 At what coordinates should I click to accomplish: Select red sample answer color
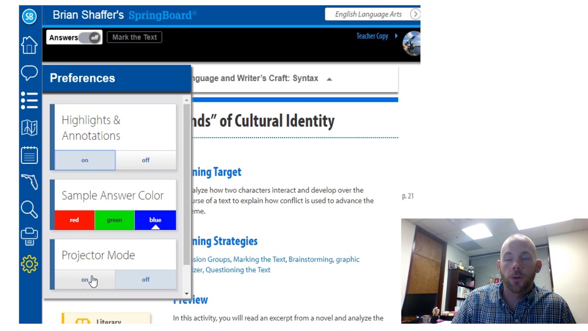pyautogui.click(x=74, y=220)
